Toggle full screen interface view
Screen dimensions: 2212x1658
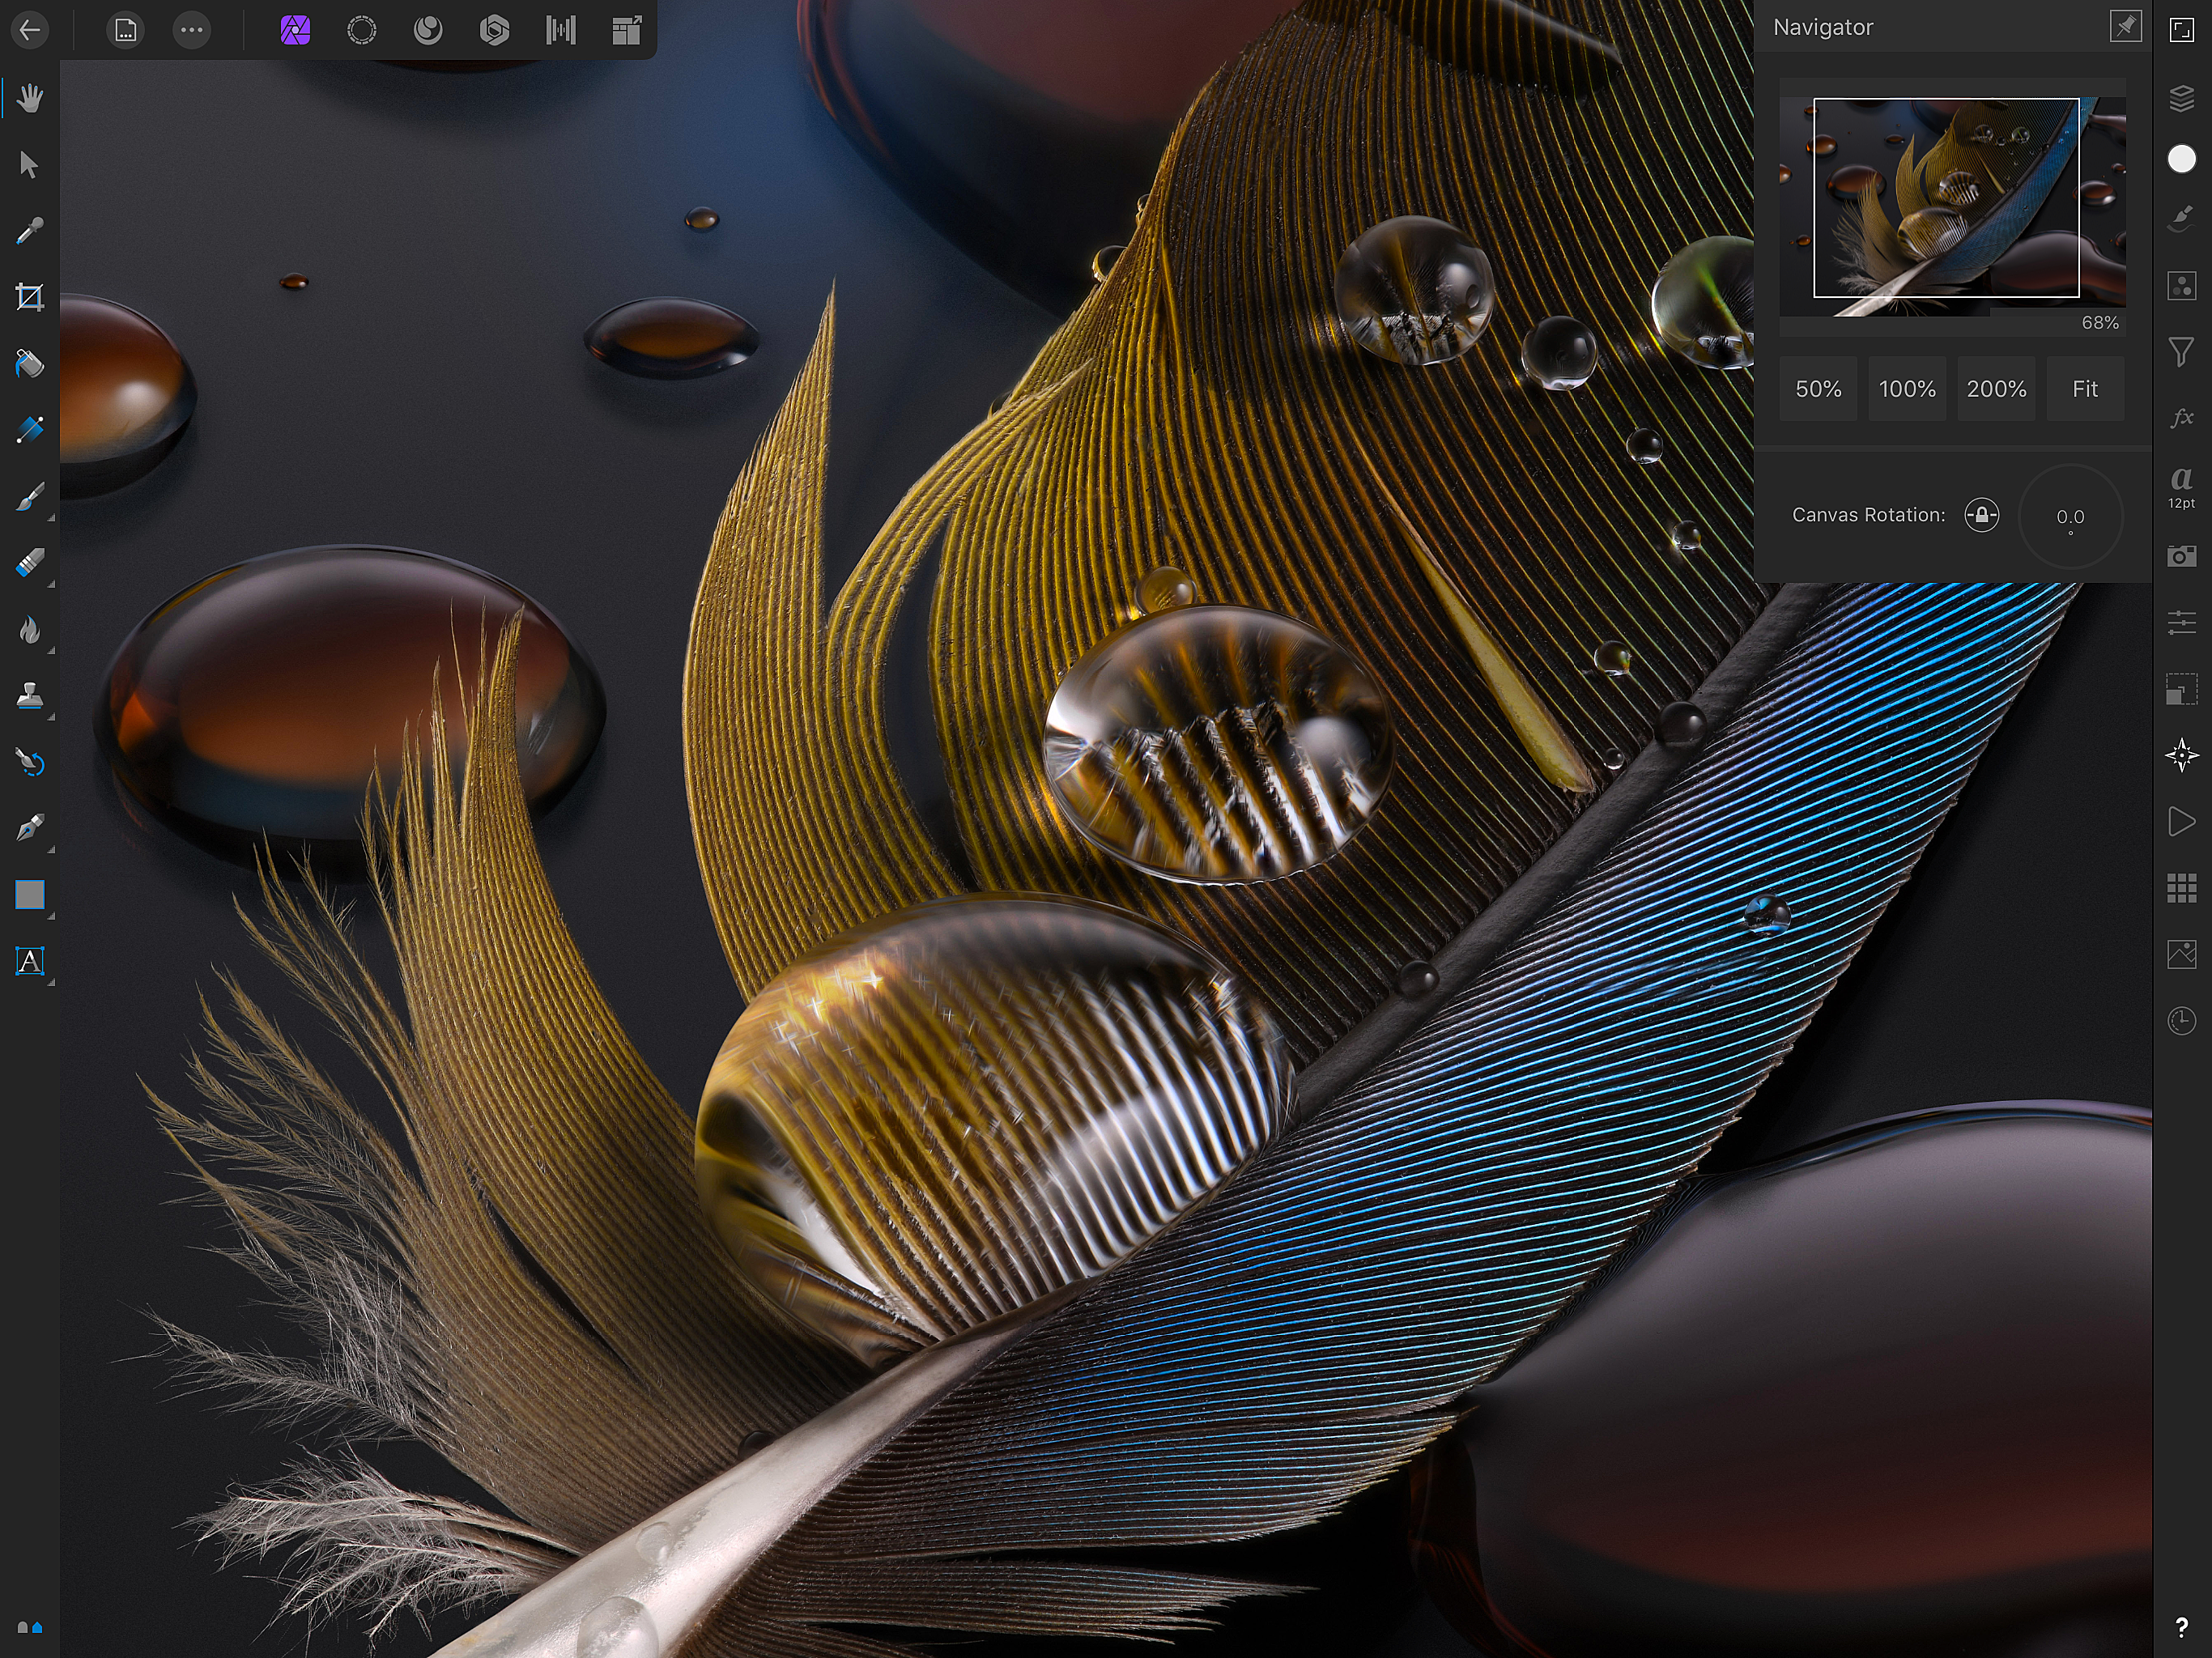[x=2181, y=30]
